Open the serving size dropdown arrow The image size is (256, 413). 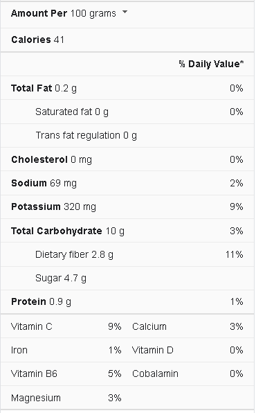tap(125, 12)
